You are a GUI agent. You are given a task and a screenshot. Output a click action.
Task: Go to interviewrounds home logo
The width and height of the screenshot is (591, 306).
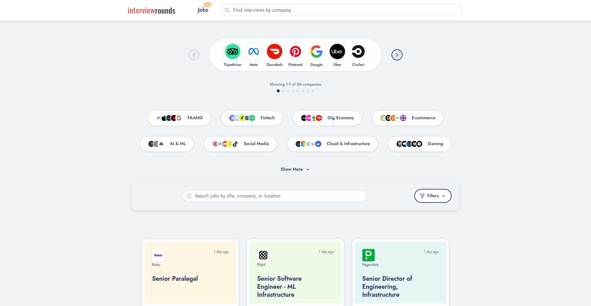coord(151,10)
